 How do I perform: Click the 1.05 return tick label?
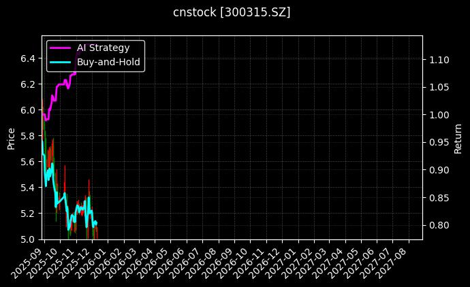(439, 87)
